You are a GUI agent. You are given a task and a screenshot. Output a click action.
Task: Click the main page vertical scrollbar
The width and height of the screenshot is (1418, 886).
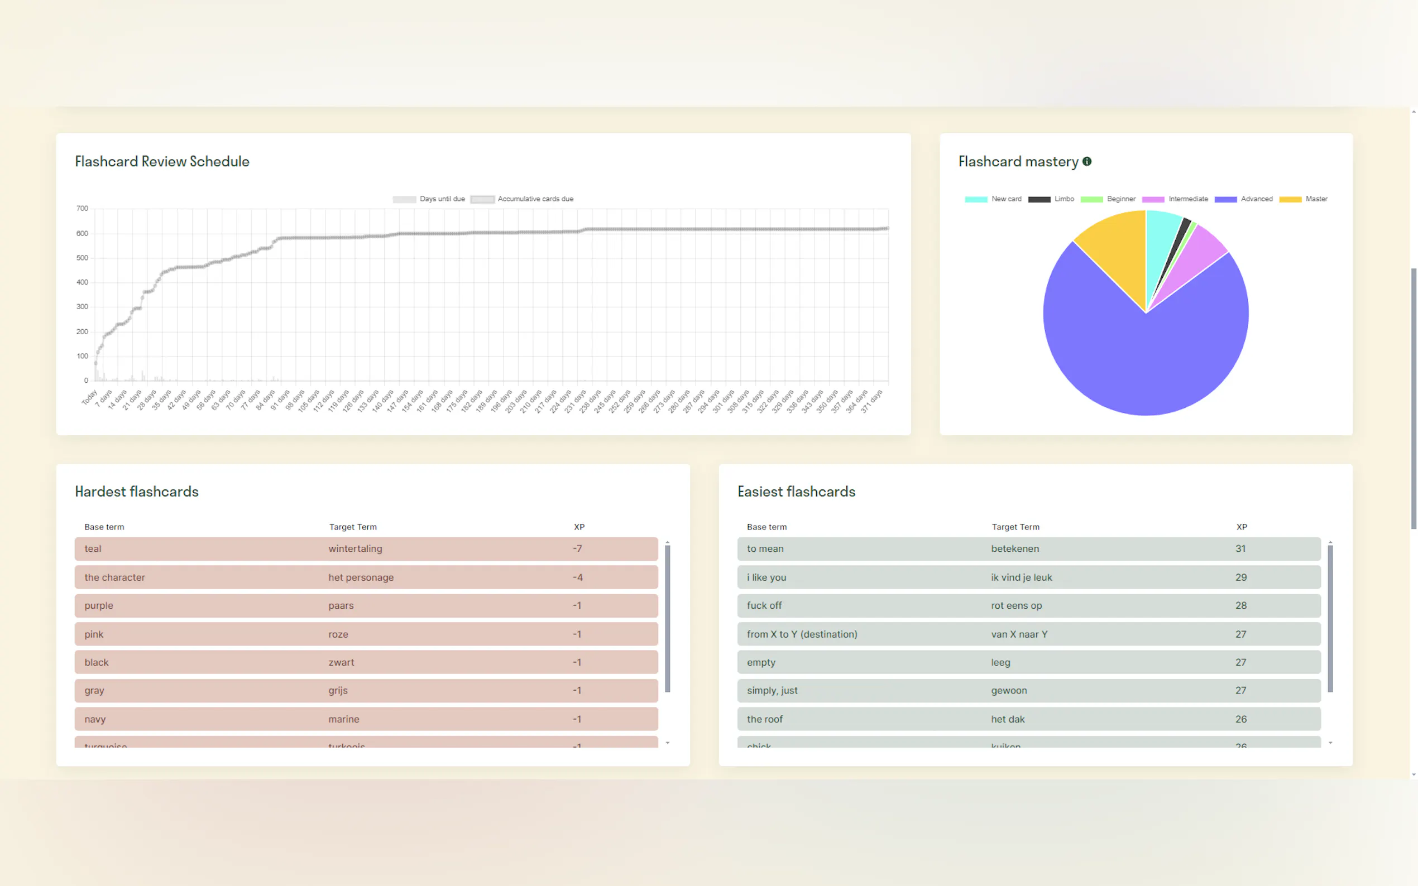click(1414, 398)
